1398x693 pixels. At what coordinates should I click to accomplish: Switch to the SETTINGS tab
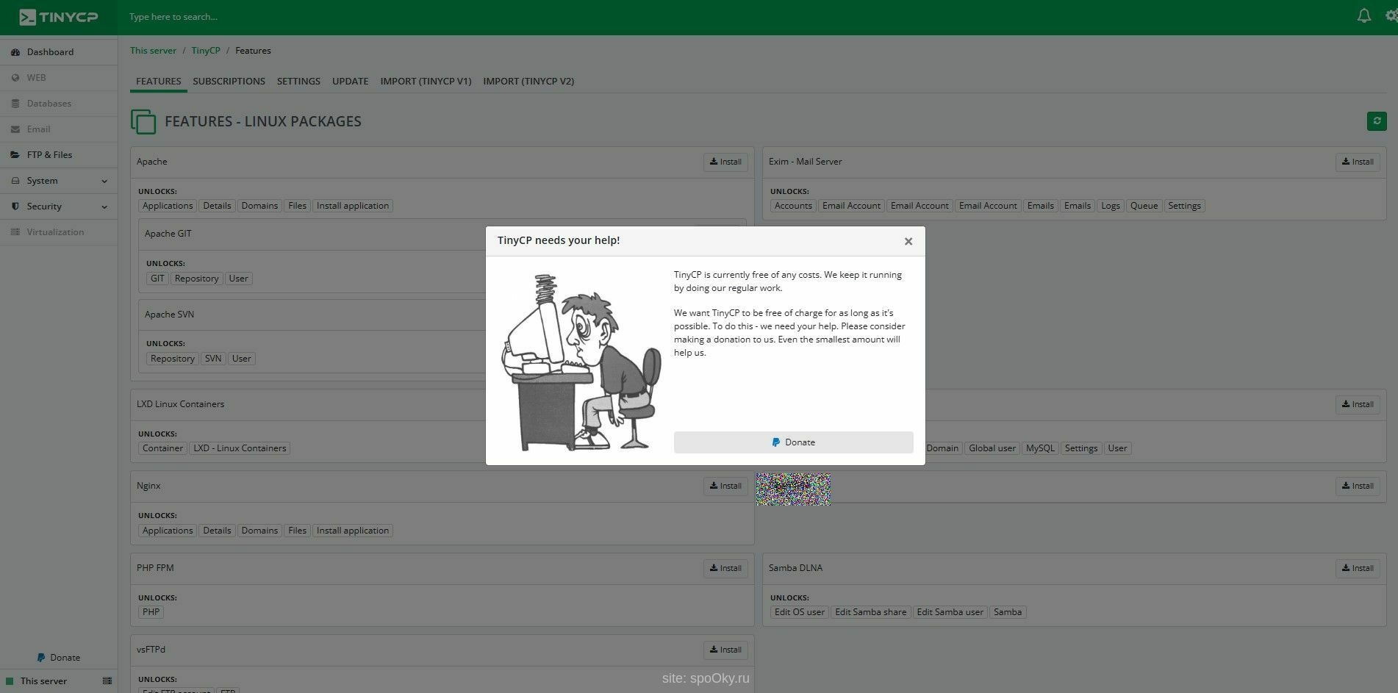[298, 82]
